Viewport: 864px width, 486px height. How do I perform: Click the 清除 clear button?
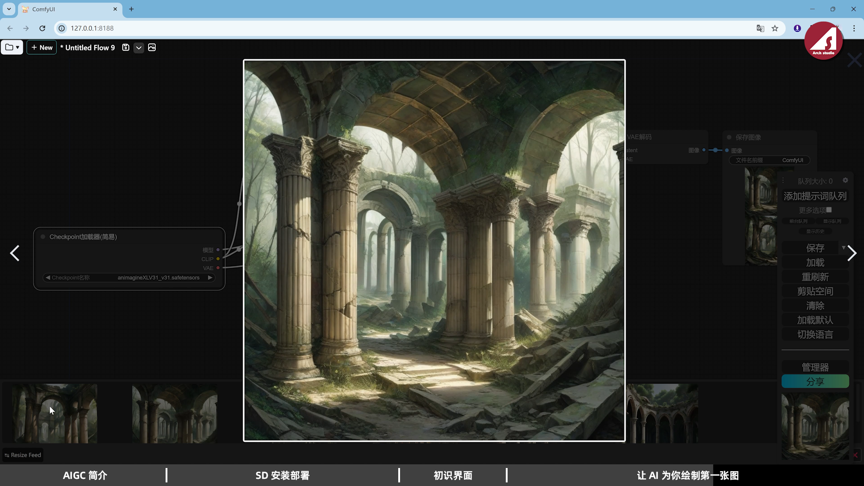815,306
